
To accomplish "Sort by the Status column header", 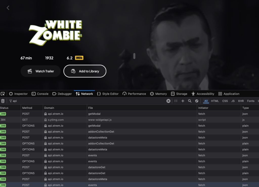I will [10, 108].
